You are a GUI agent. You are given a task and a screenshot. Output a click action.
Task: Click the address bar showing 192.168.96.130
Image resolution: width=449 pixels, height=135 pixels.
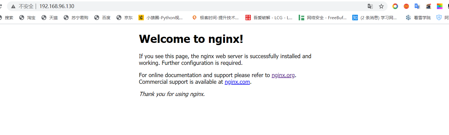194,6
